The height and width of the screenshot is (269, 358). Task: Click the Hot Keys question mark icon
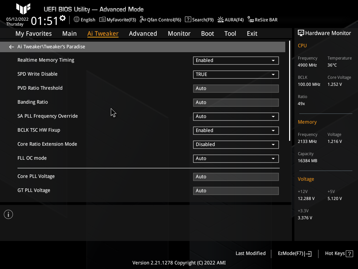pyautogui.click(x=349, y=254)
